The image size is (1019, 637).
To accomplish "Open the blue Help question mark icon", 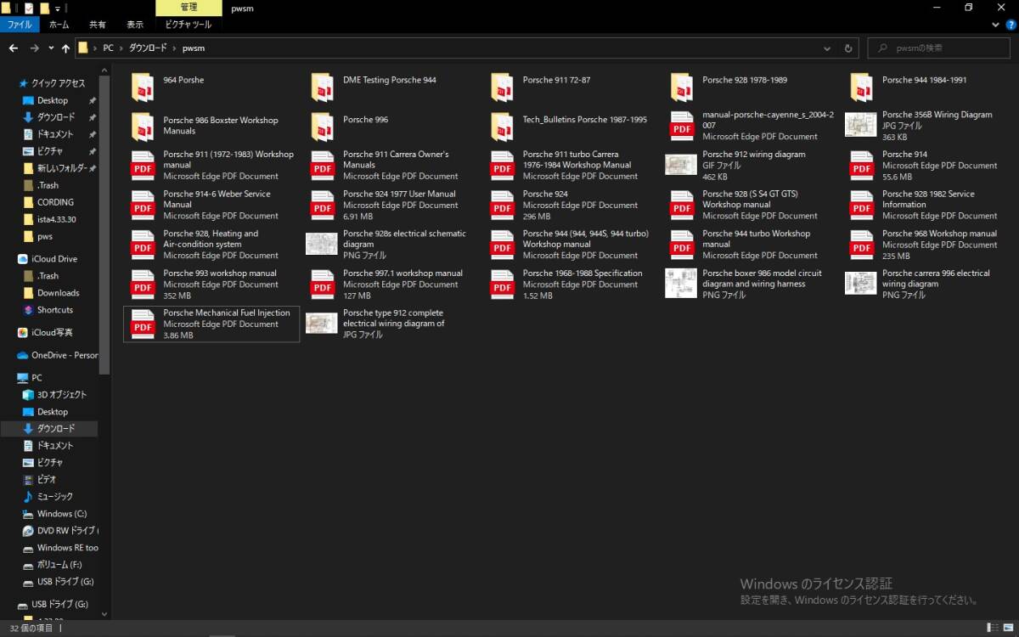I will 1009,25.
